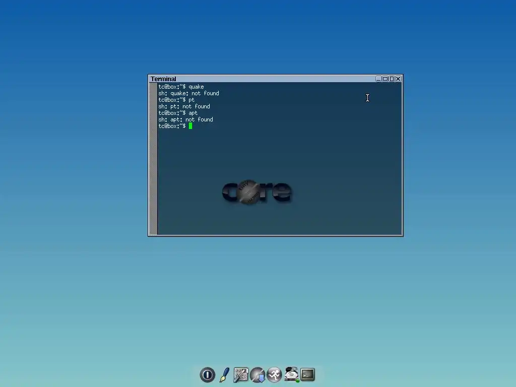Click the 'tc@box:~$ apt' line
The image size is (516, 387).
click(178, 113)
